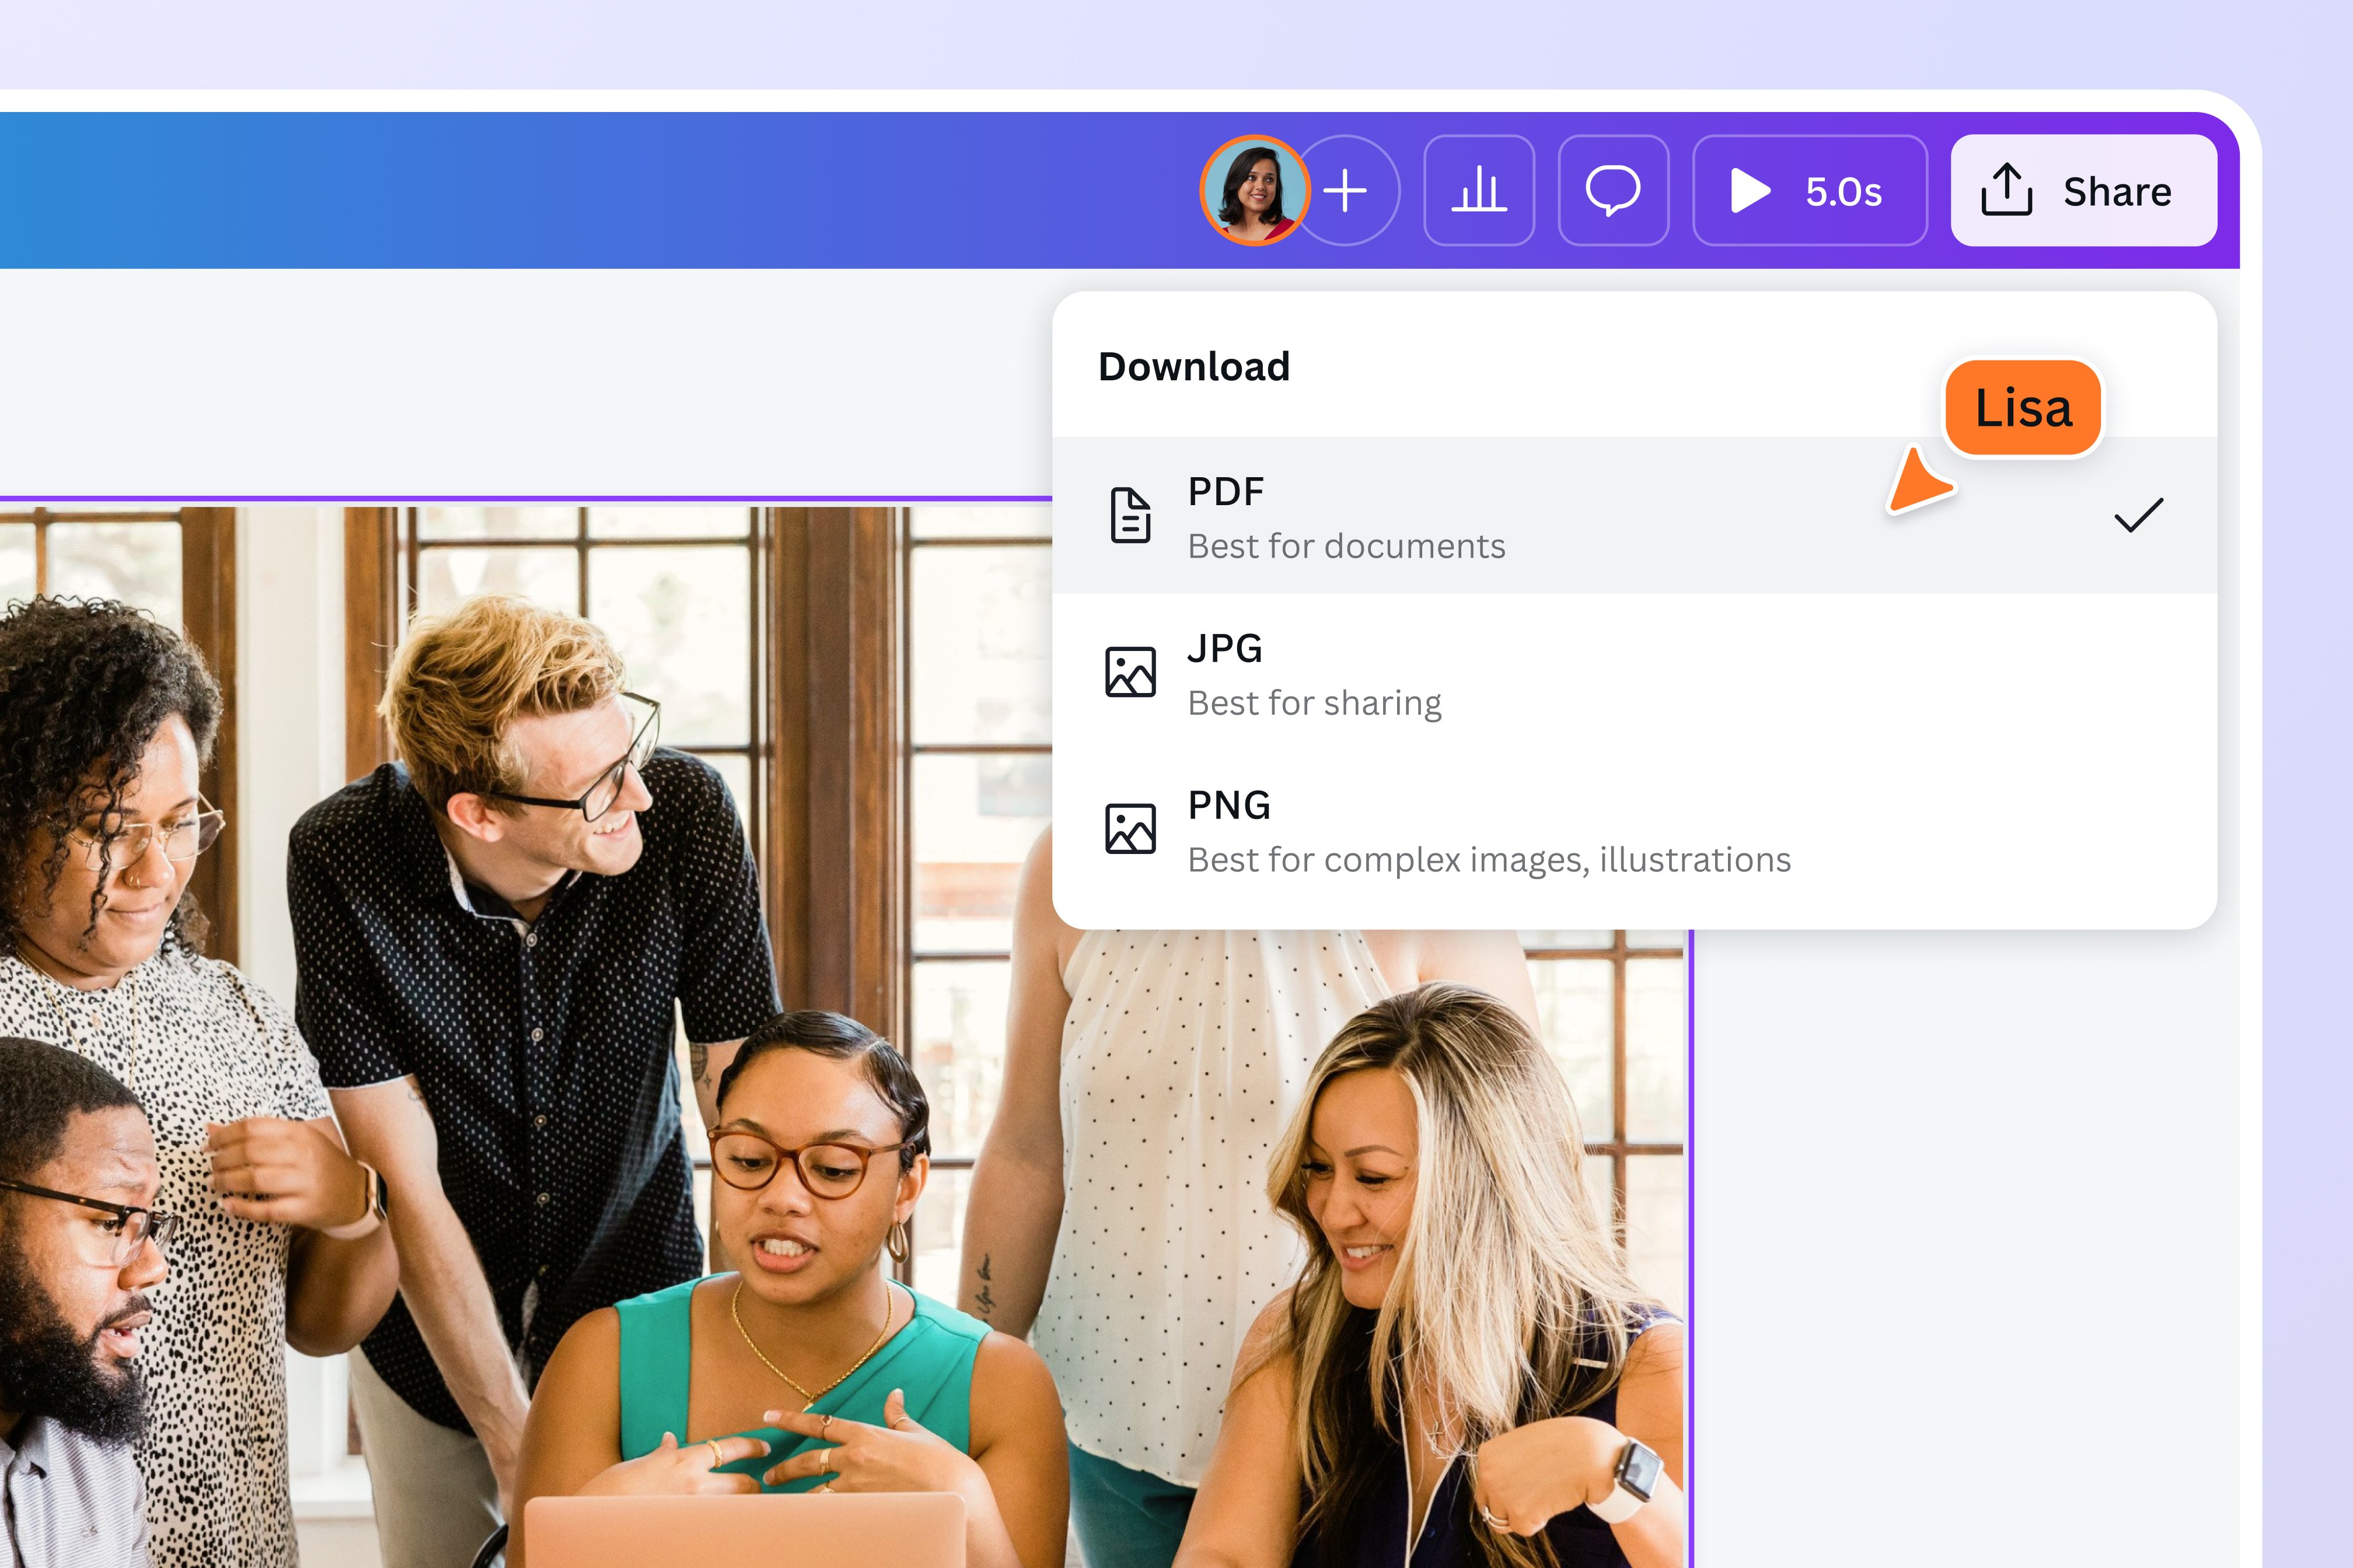The image size is (2353, 1568).
Task: Click the add collaborator plus icon
Action: click(x=1346, y=191)
